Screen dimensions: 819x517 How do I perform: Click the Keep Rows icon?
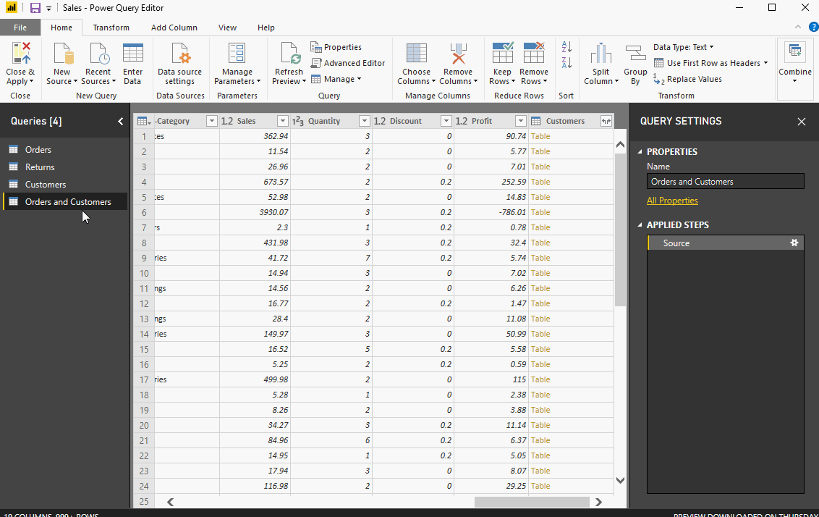coord(503,54)
